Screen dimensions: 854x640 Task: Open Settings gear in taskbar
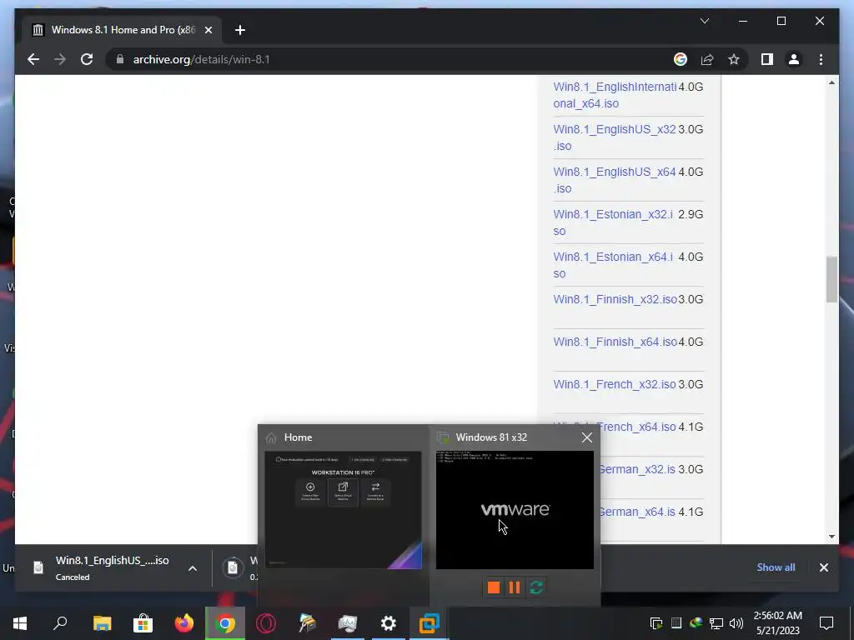(389, 623)
